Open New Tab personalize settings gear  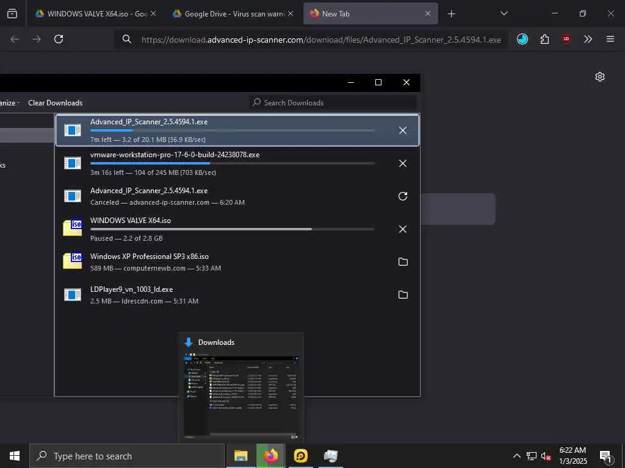(x=599, y=77)
